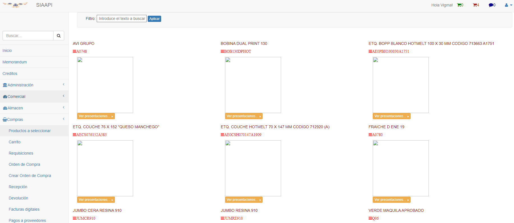Click BOBINA DUAL PRINT 130 thumbnail
Screen dimensions: 514x223
point(253,85)
